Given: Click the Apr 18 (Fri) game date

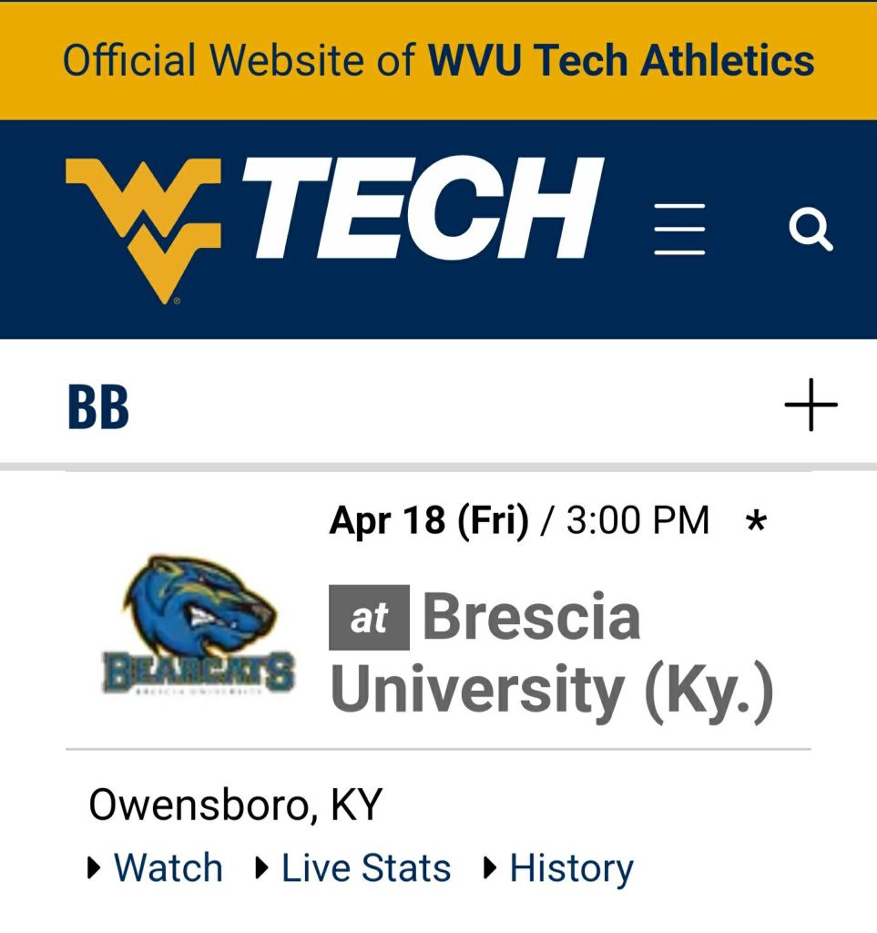Looking at the screenshot, I should [x=429, y=521].
